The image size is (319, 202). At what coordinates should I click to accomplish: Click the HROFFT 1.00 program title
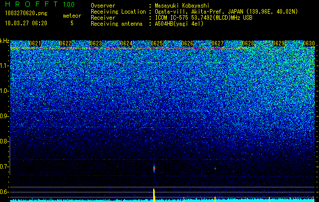pyautogui.click(x=40, y=4)
